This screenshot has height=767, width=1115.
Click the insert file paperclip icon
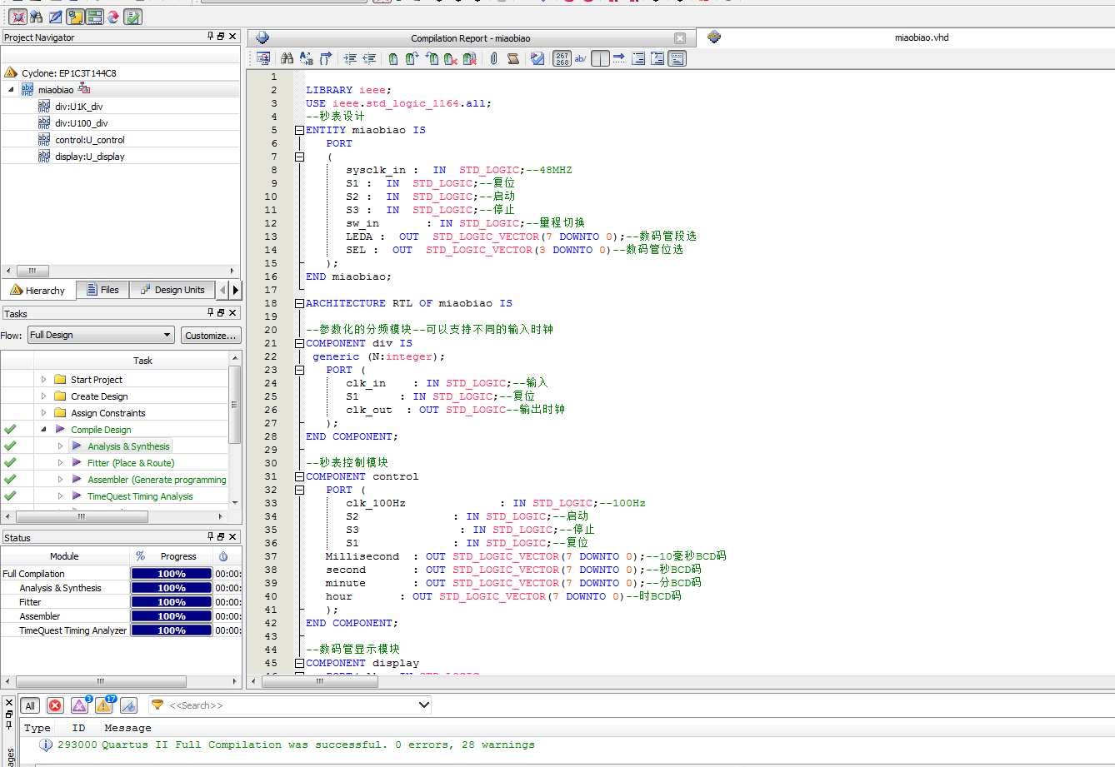pyautogui.click(x=493, y=58)
